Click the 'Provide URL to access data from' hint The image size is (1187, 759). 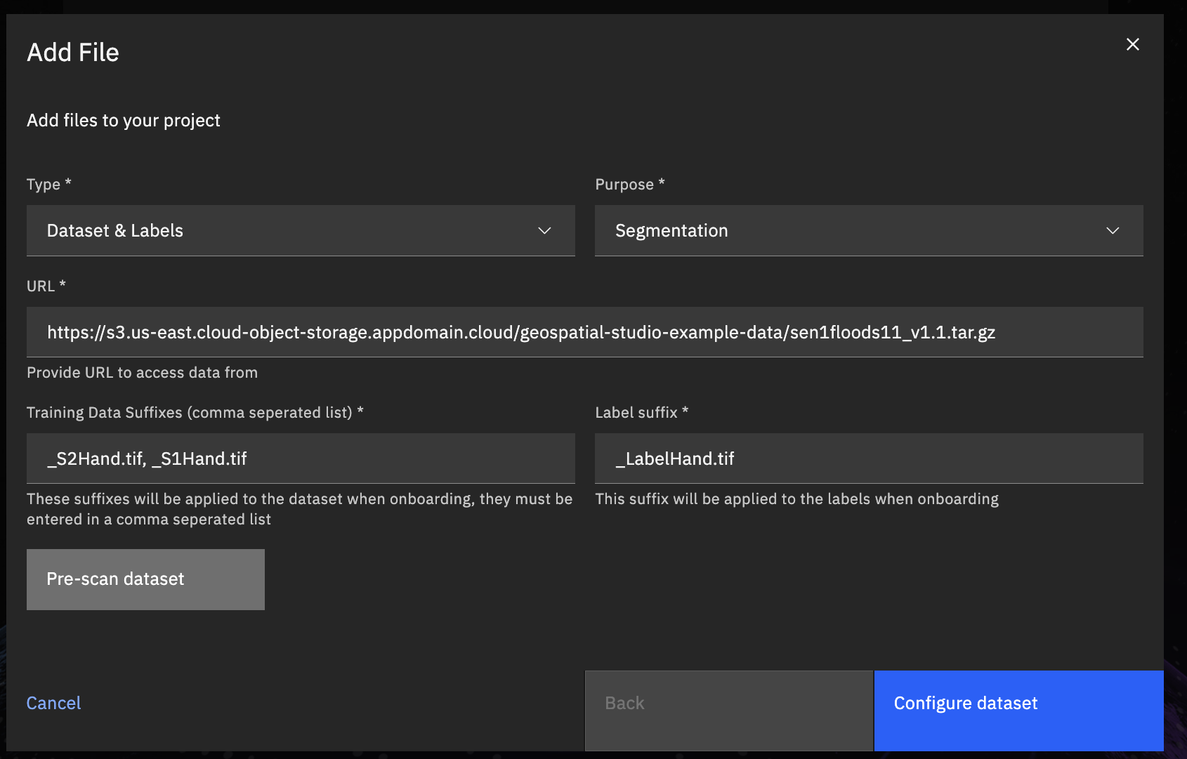click(x=142, y=373)
